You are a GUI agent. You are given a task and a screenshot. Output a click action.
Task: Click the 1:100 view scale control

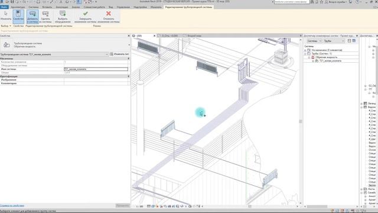coord(139,206)
